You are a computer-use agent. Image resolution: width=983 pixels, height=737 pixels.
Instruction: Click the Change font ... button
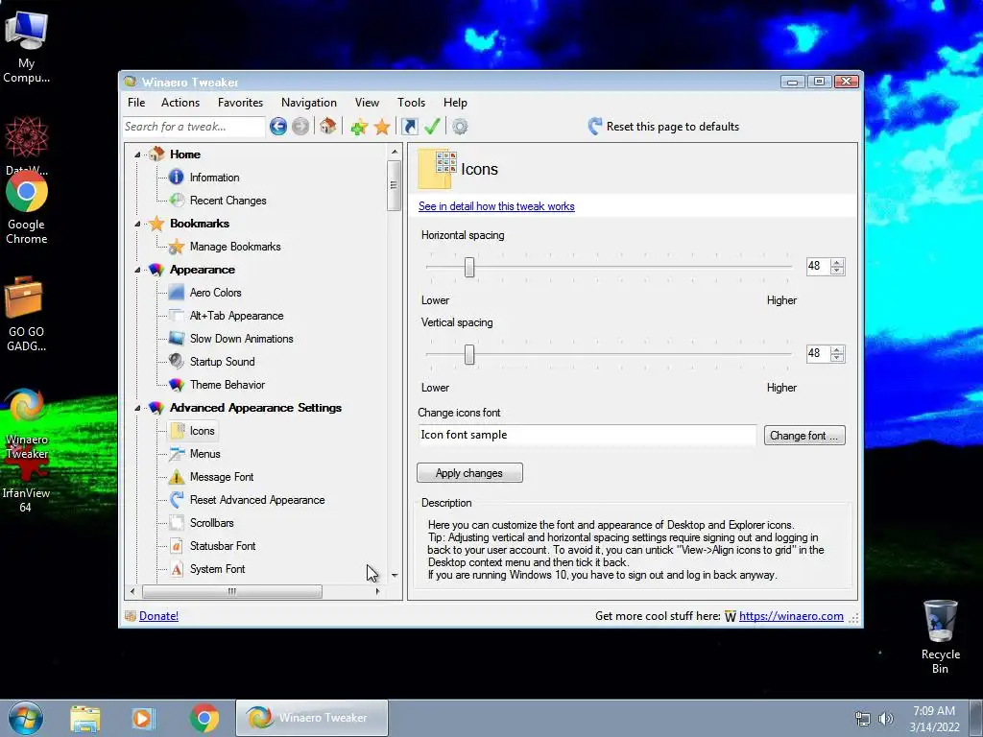(x=804, y=436)
